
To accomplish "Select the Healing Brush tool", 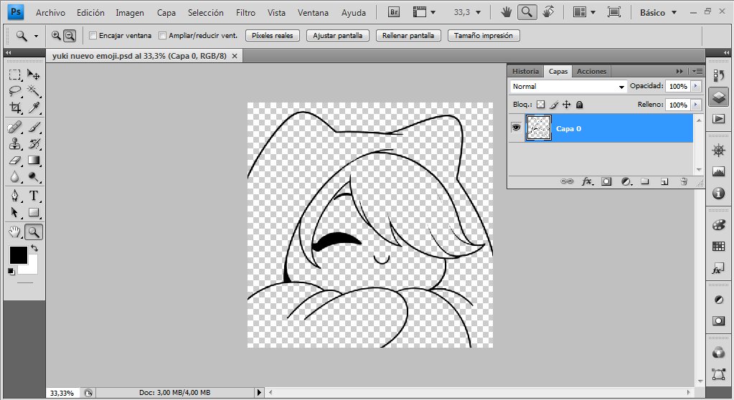I will [x=15, y=127].
